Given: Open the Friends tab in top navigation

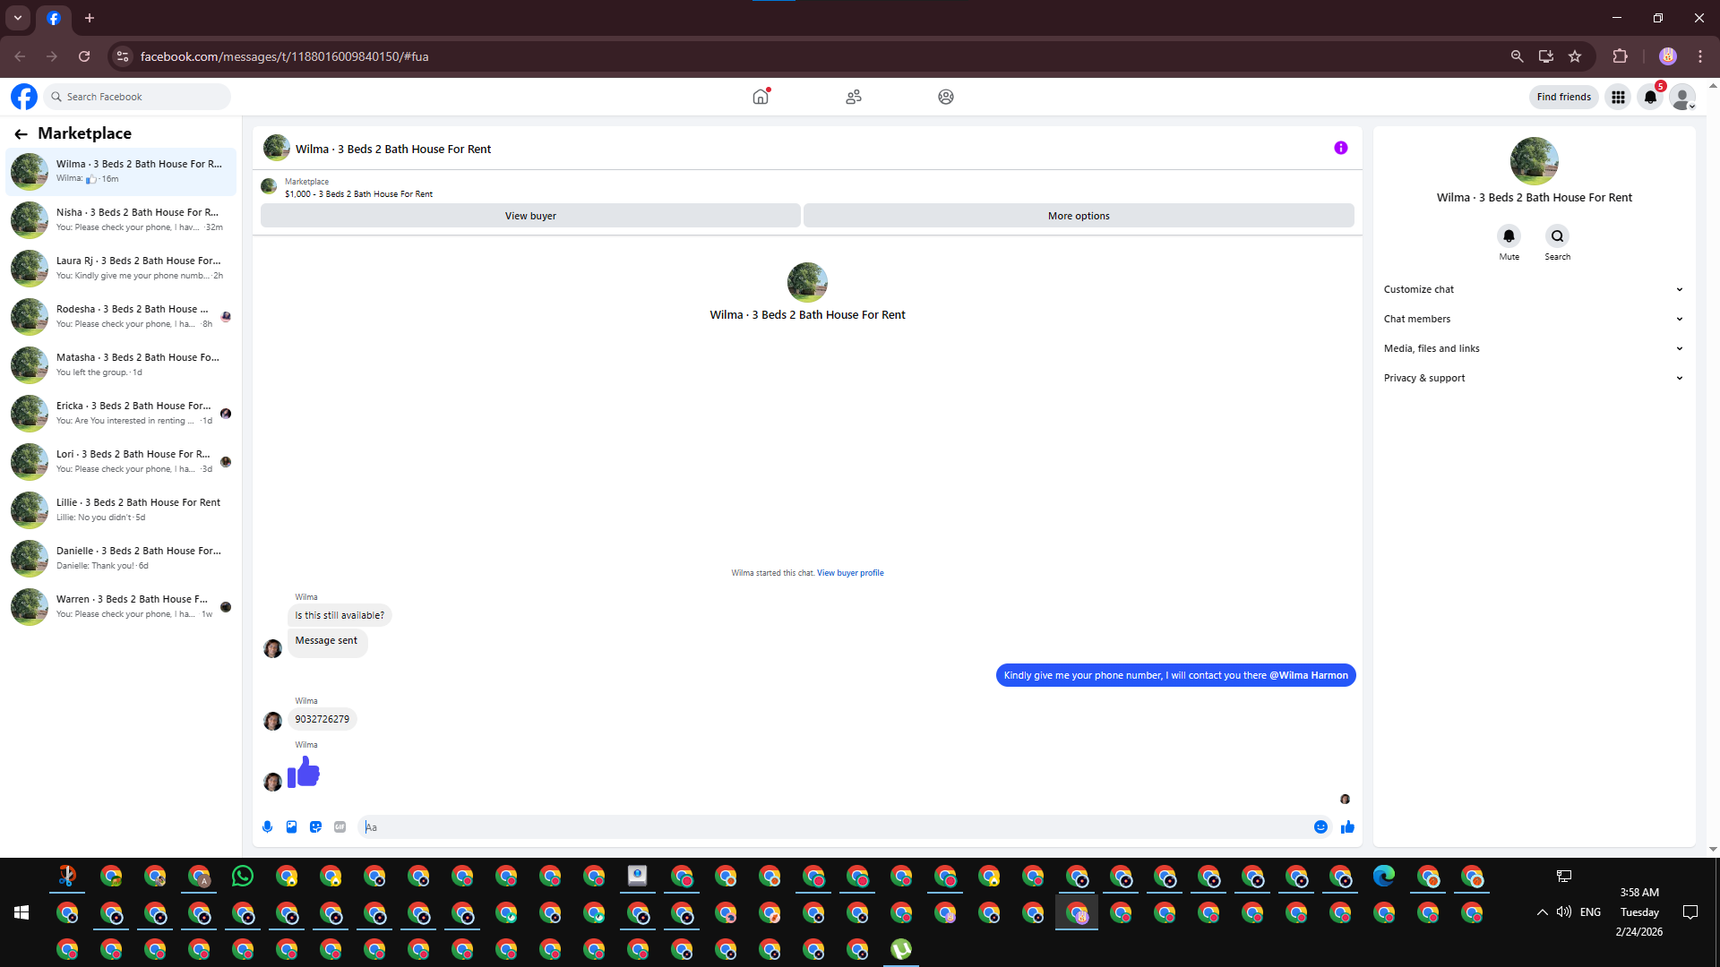Looking at the screenshot, I should (853, 97).
